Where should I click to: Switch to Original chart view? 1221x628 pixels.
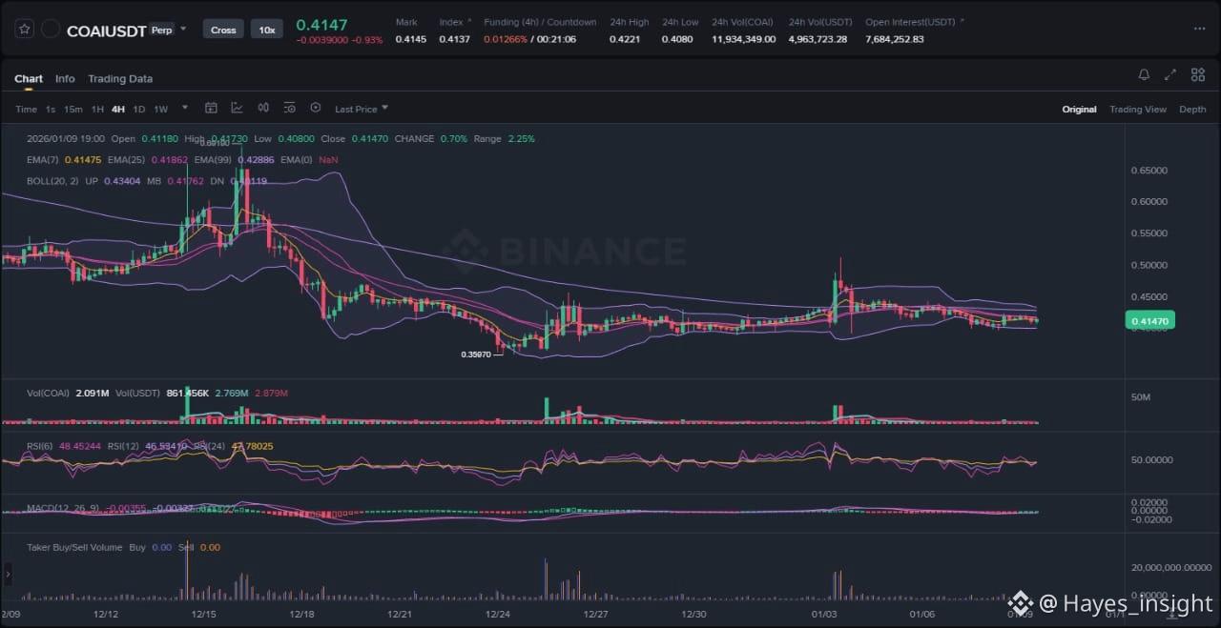click(1079, 110)
